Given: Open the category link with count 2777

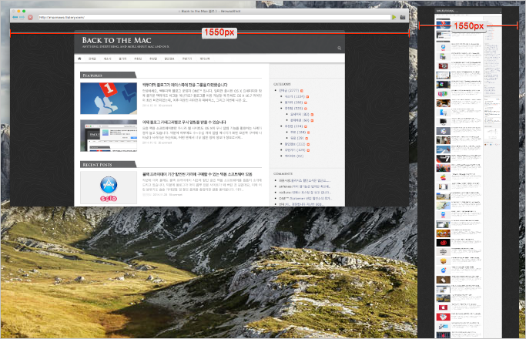Looking at the screenshot, I should [289, 91].
